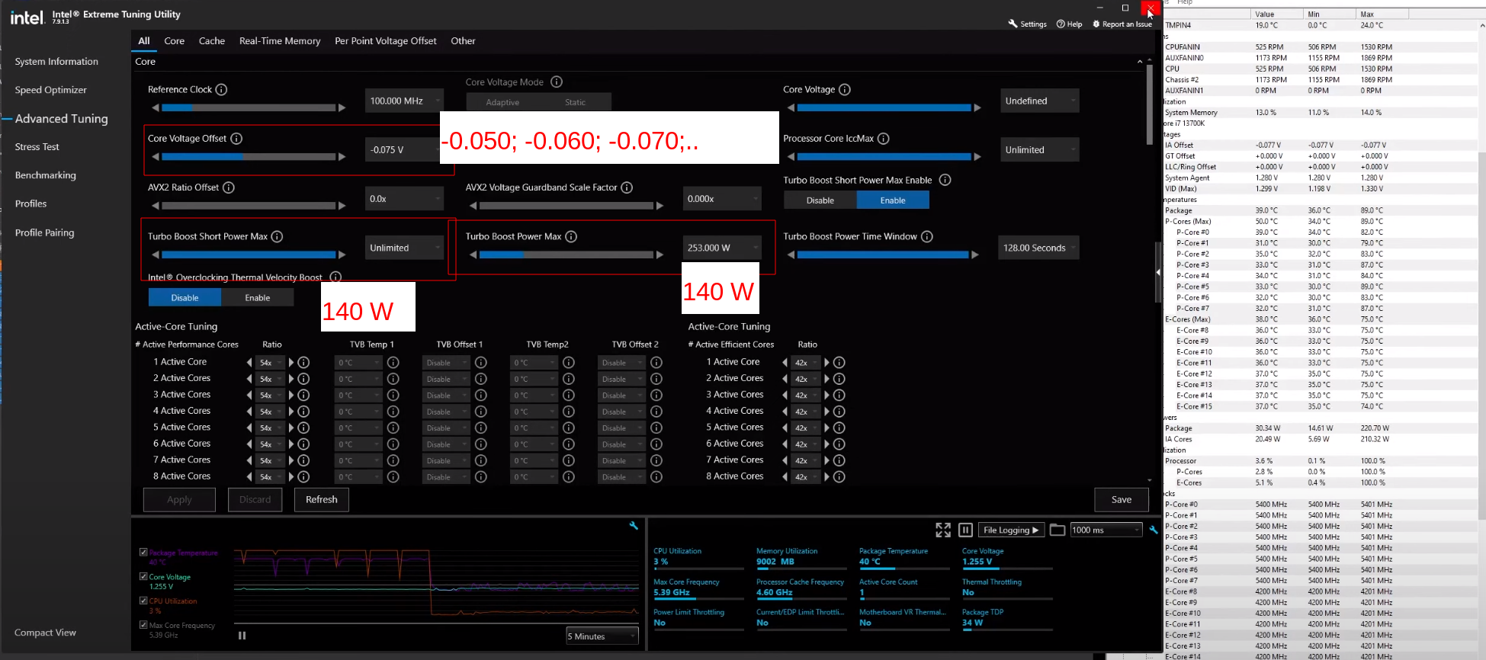Open monitor panel wrench settings
The height and width of the screenshot is (660, 1486).
[1154, 530]
